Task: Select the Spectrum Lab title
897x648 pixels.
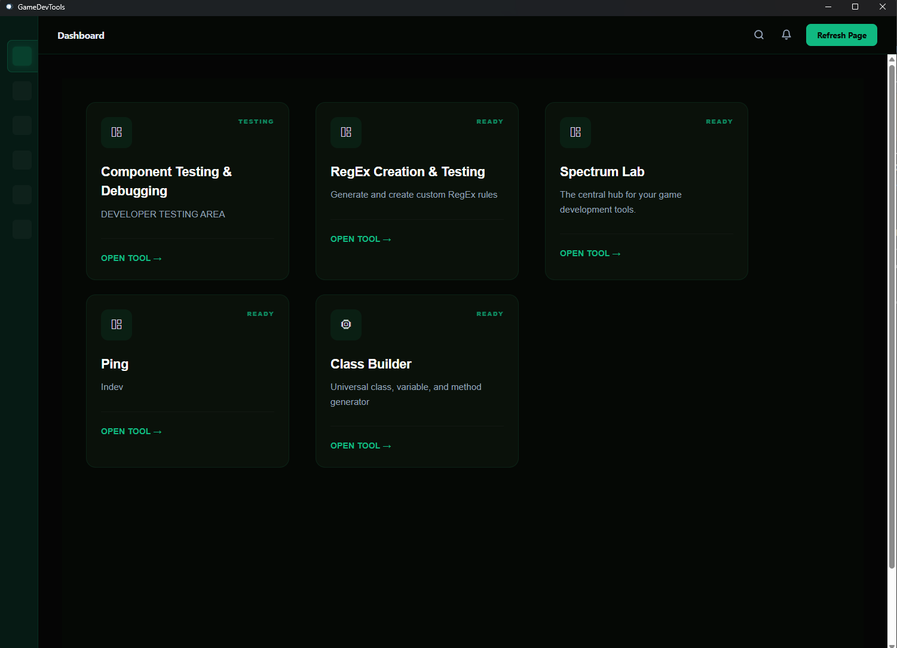Action: pos(602,172)
